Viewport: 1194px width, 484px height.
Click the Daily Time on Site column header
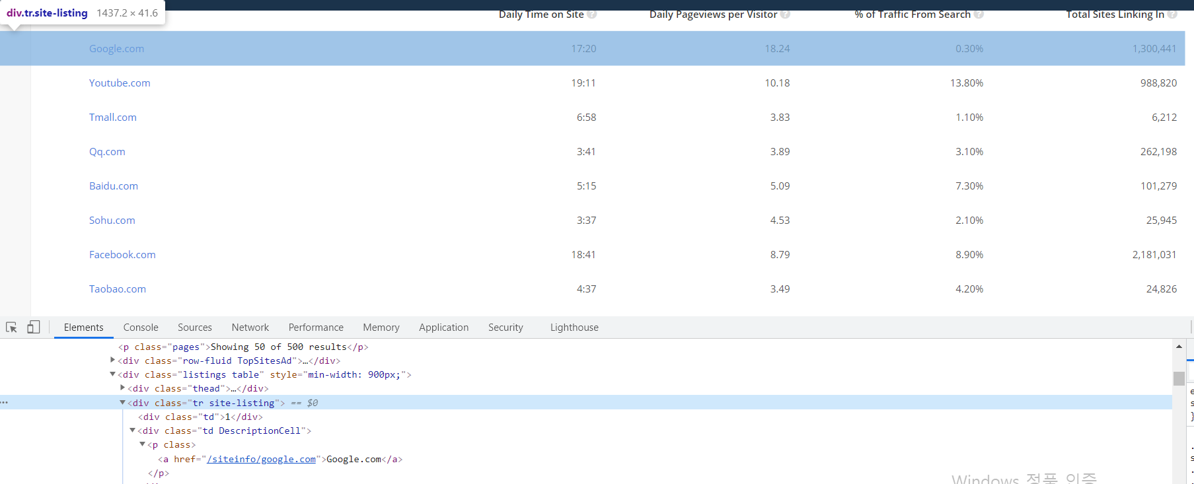(x=541, y=15)
